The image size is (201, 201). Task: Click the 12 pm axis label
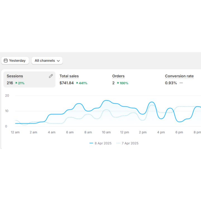125,132
